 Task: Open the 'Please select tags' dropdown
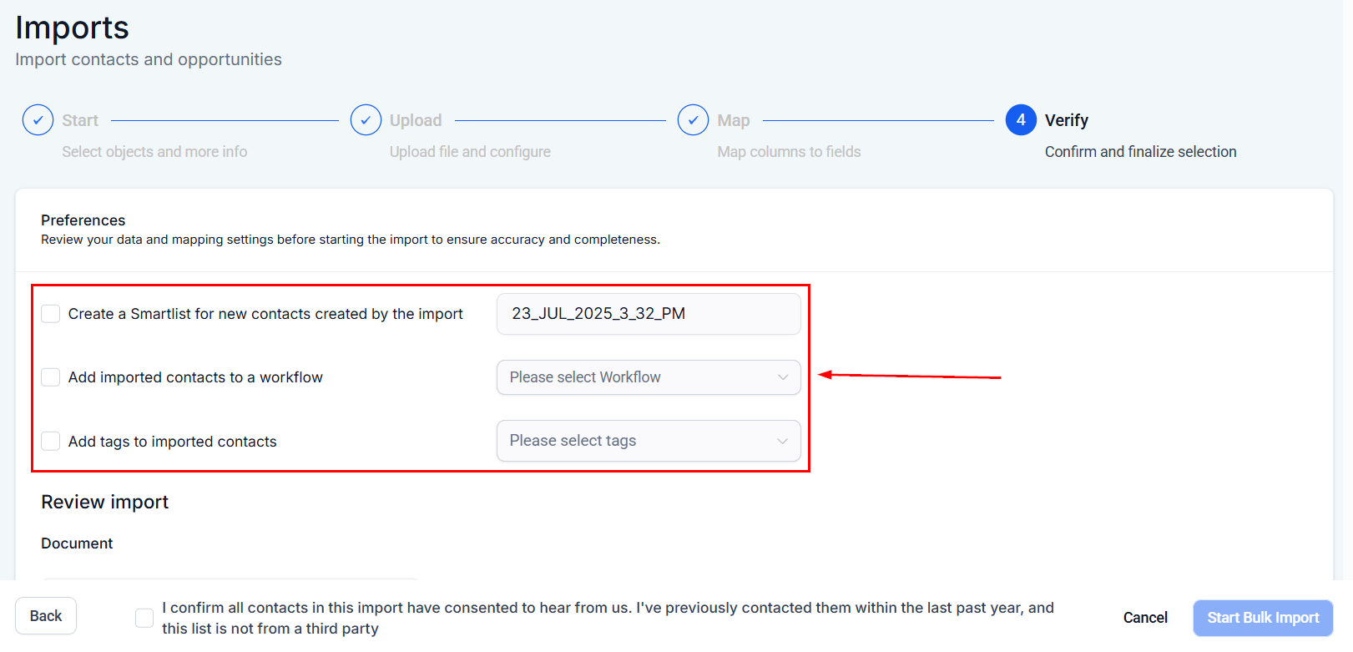click(649, 441)
